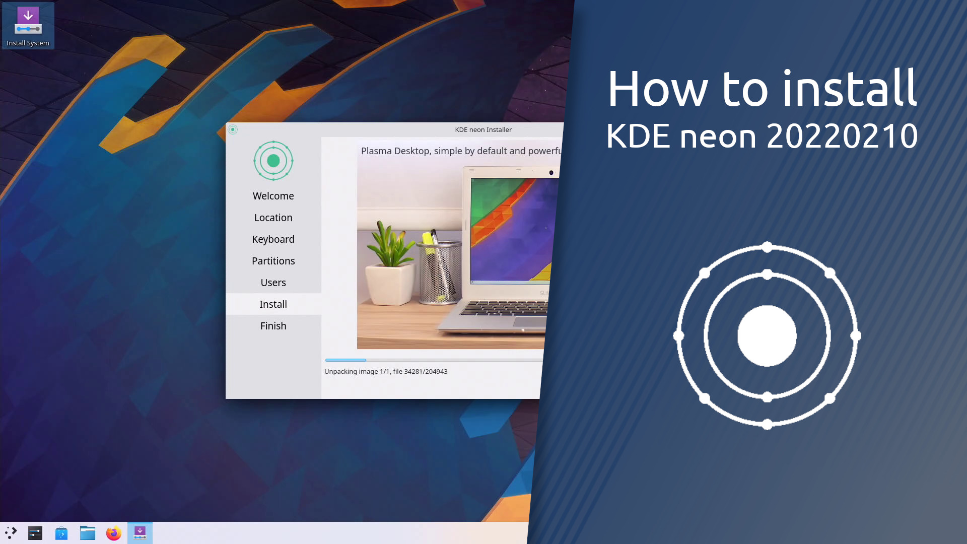Click the Finish button in installer sidebar

click(273, 325)
